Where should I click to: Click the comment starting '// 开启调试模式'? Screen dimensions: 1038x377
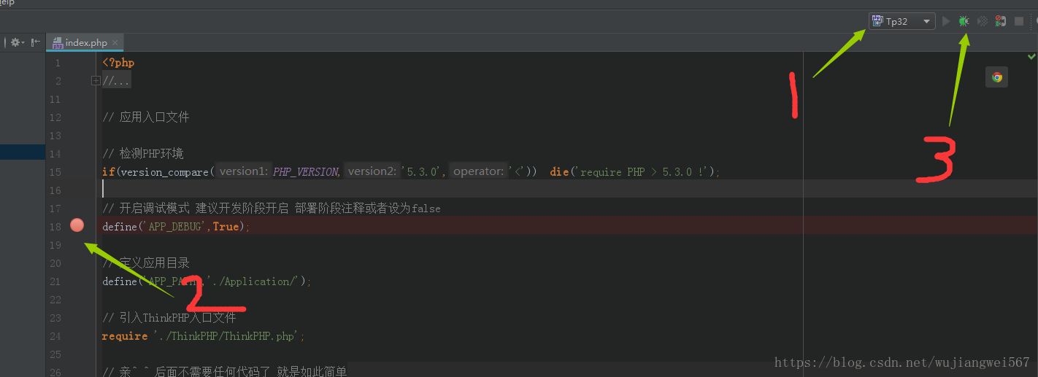click(x=272, y=208)
